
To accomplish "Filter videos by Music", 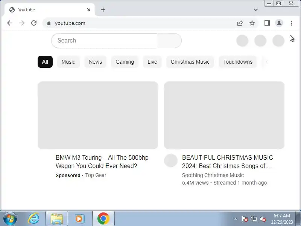I will coord(68,62).
